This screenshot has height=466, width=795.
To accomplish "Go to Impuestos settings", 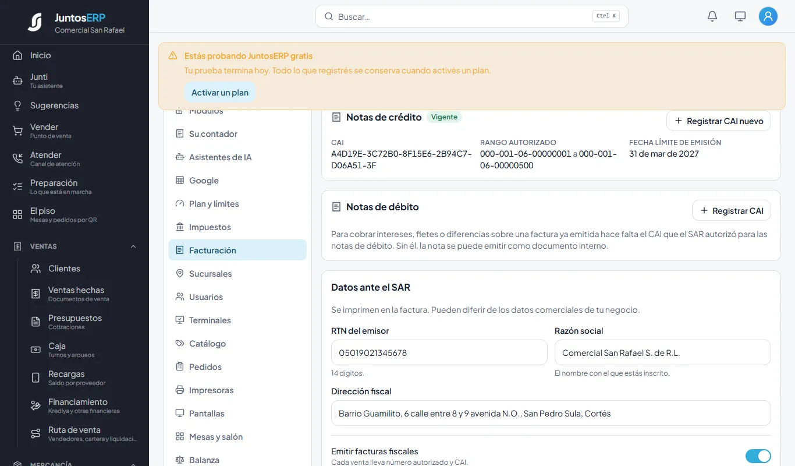I will 237,227.
